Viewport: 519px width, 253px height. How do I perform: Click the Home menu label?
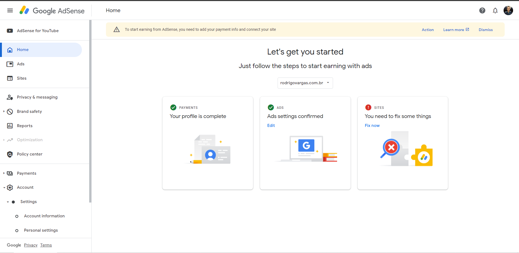[x=23, y=50]
